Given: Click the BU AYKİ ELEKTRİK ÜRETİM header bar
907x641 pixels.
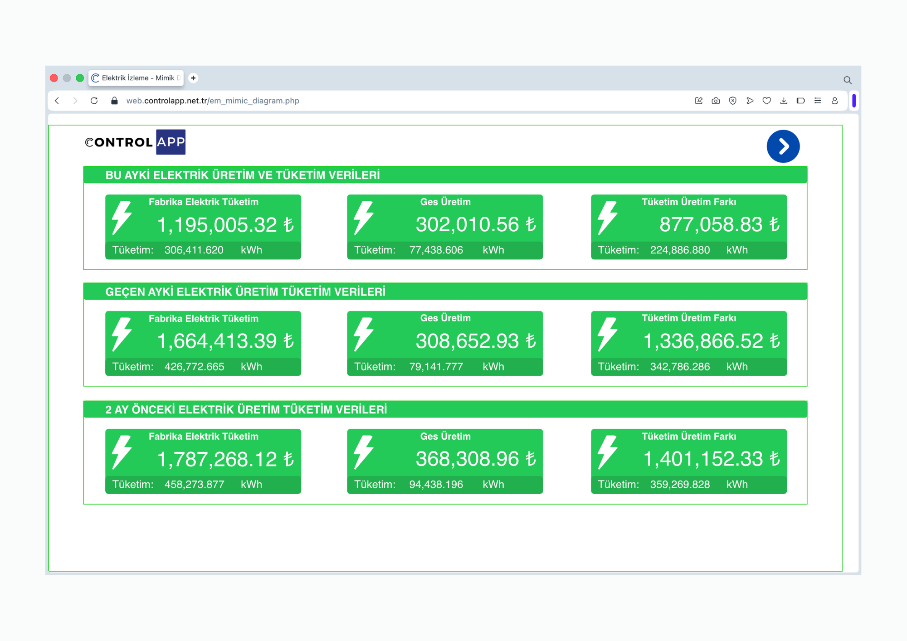Looking at the screenshot, I should point(445,175).
